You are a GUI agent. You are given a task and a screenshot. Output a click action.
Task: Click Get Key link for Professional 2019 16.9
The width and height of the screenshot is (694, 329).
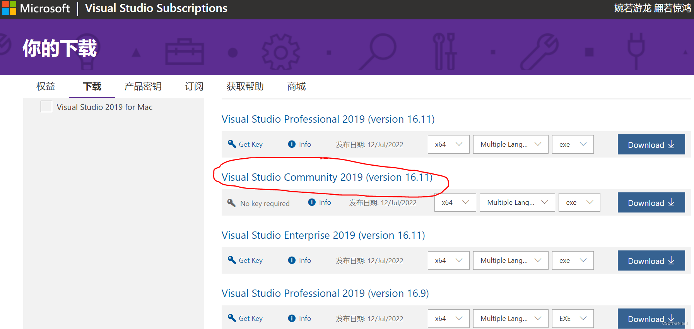point(251,319)
